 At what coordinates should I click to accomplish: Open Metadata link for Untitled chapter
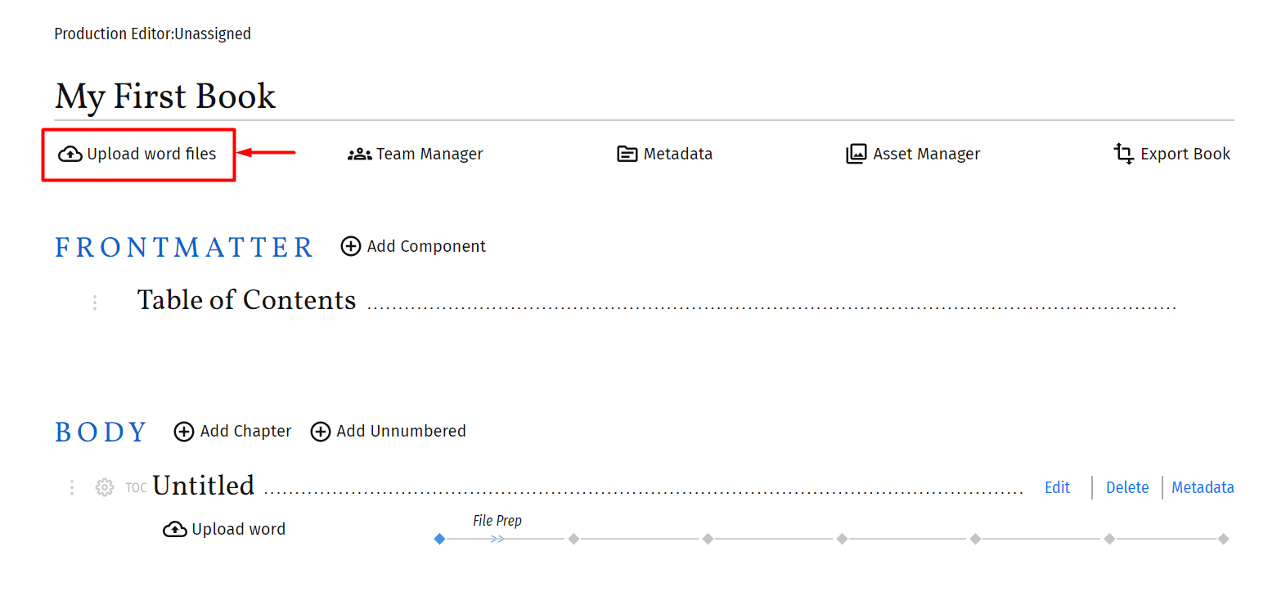pos(1202,488)
